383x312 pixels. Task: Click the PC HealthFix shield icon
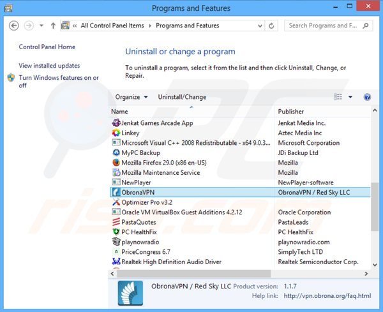[x=116, y=232]
